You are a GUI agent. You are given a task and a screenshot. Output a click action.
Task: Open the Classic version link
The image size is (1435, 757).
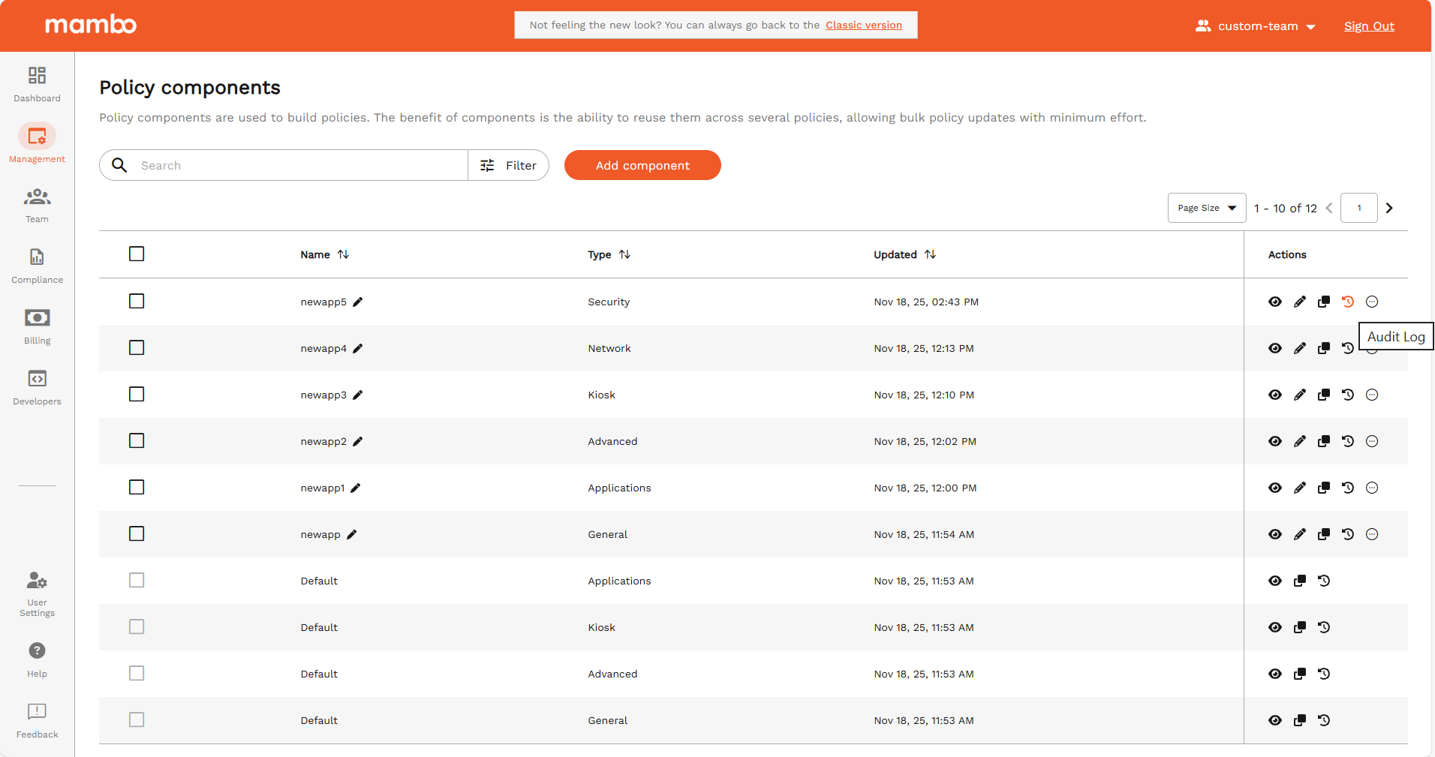pyautogui.click(x=864, y=25)
